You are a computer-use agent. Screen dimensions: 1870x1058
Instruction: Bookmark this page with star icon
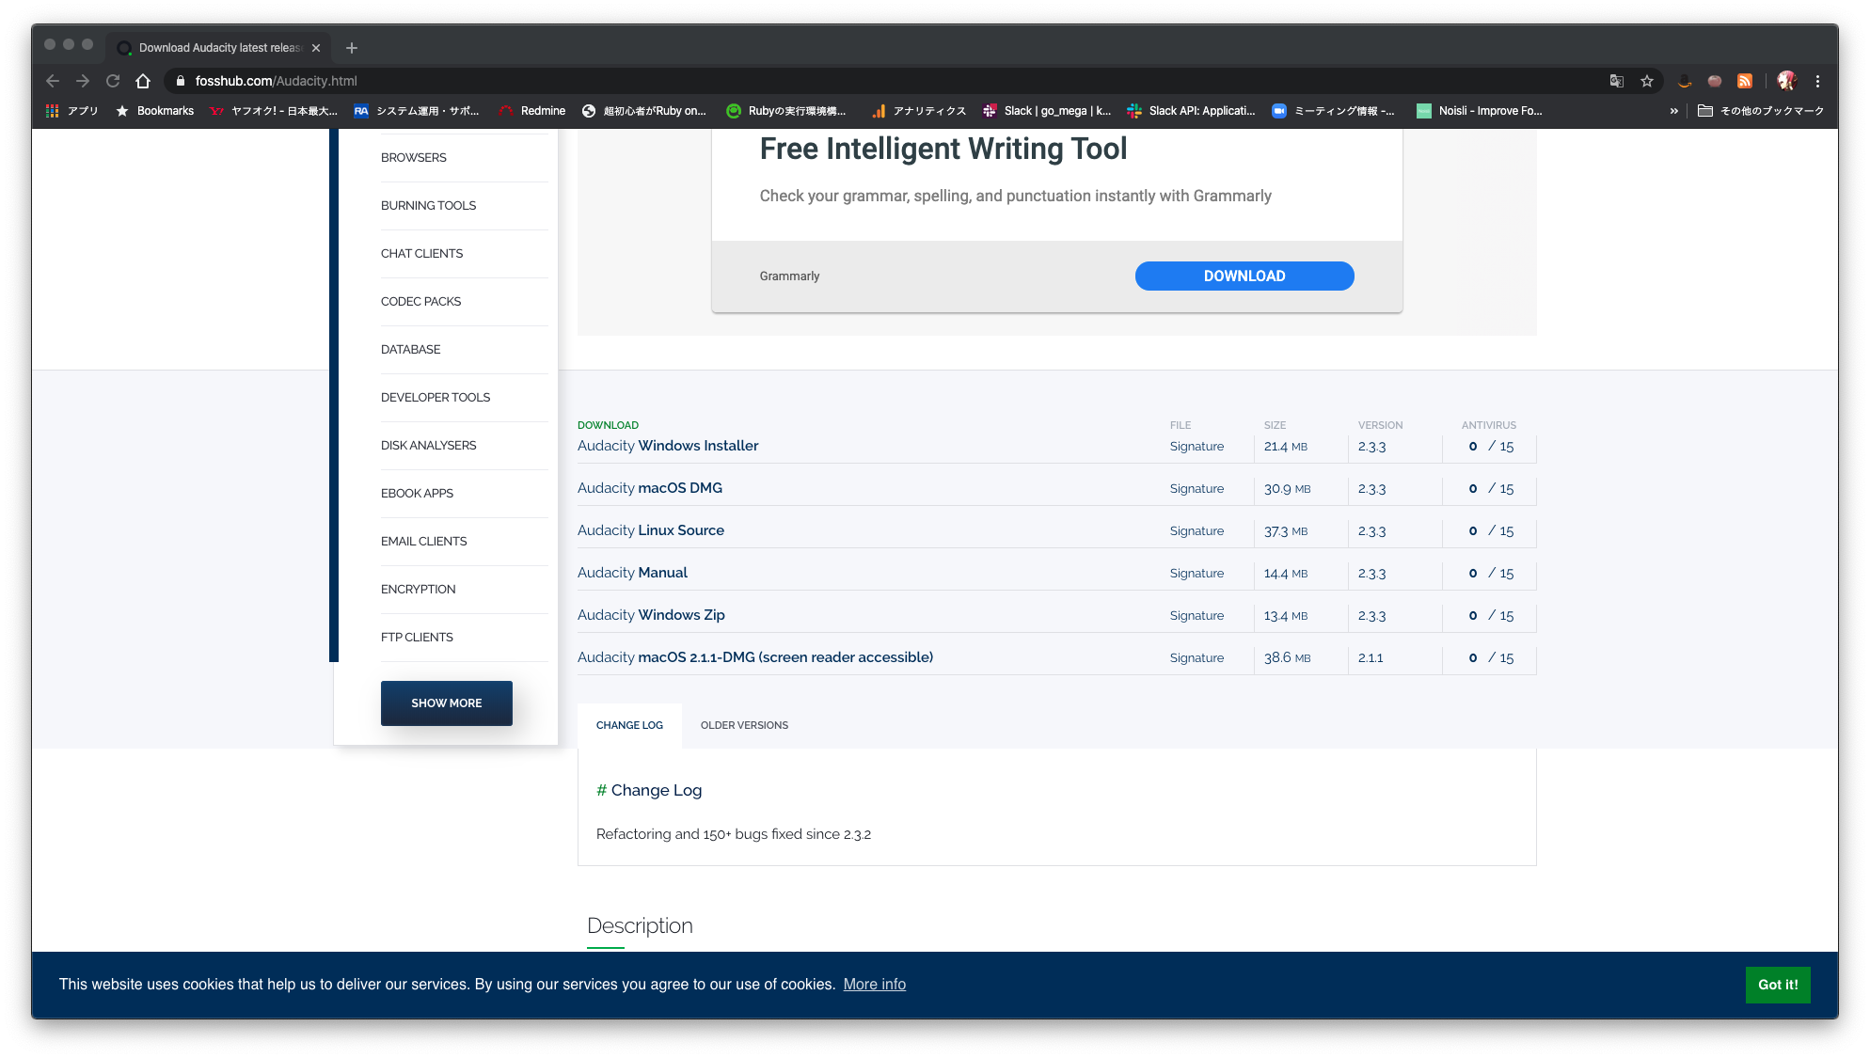click(x=1646, y=81)
